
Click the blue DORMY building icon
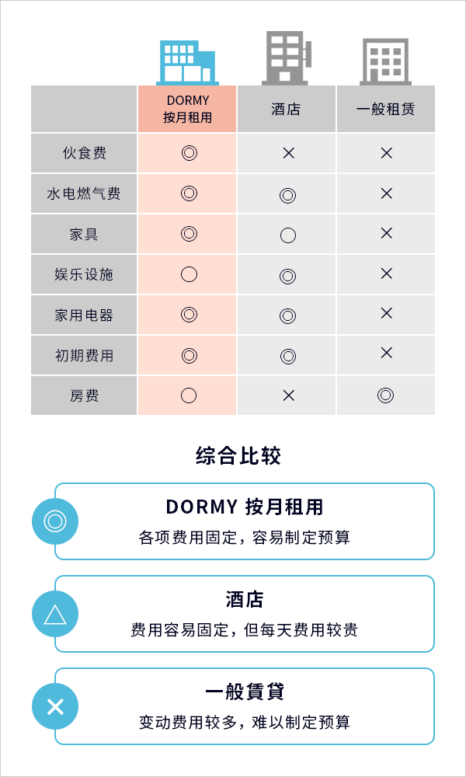187,62
